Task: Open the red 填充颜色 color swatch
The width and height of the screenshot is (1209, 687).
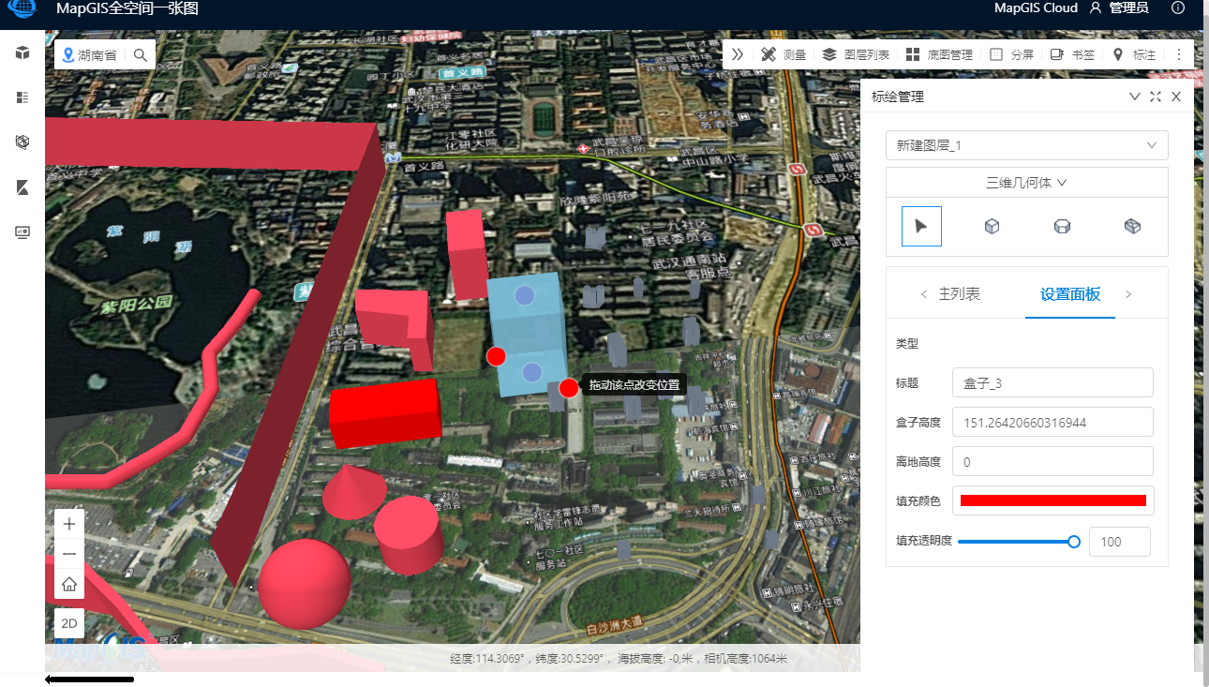Action: click(x=1053, y=500)
